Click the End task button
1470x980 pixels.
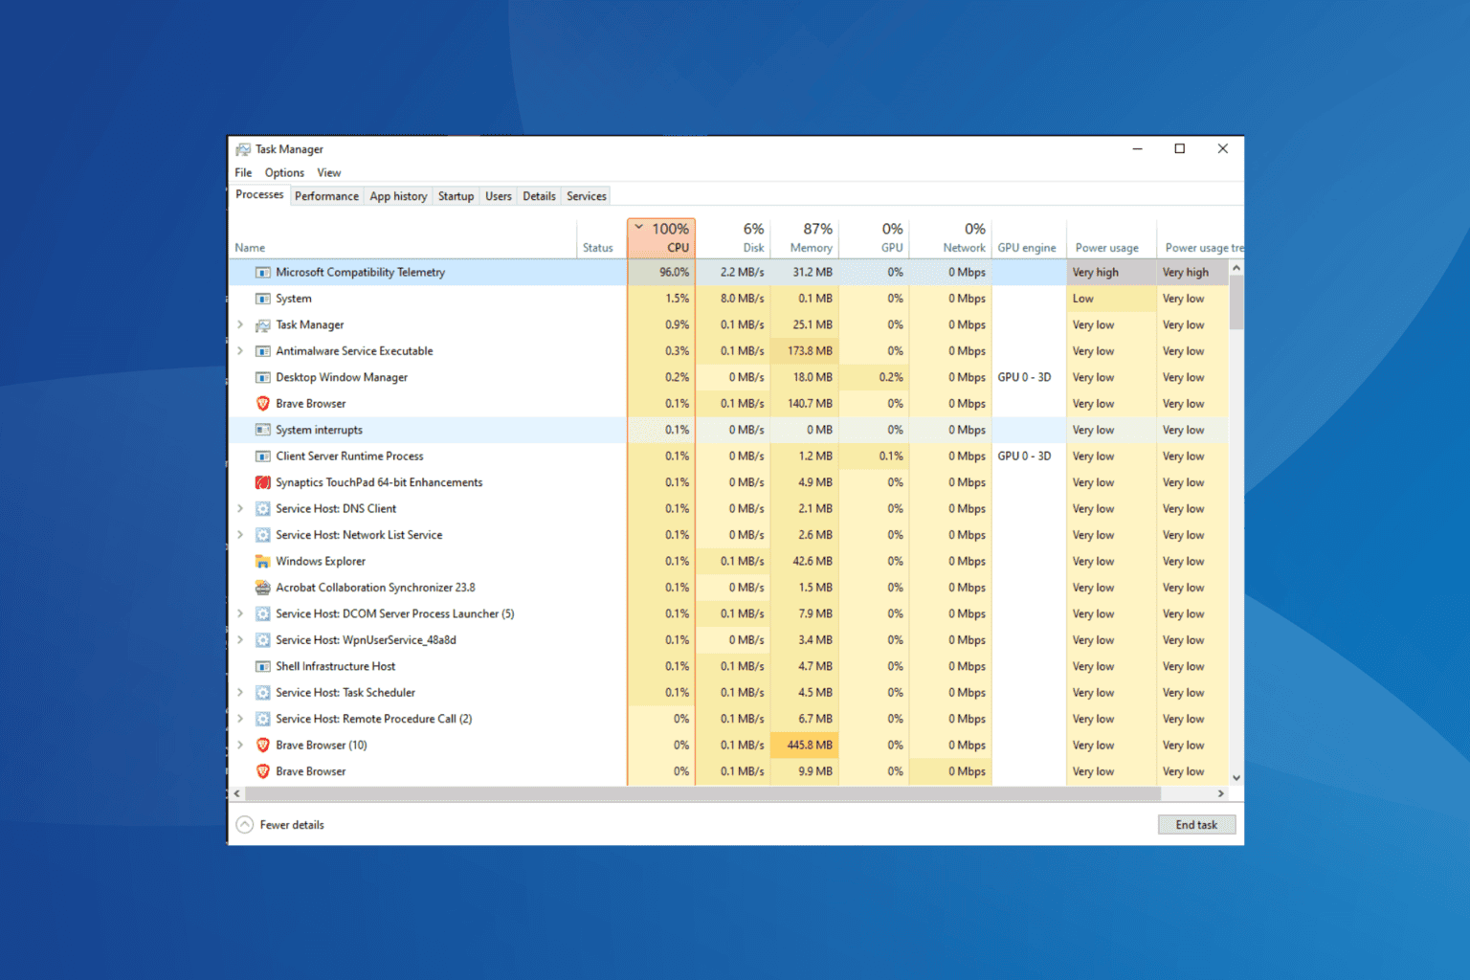pos(1196,825)
